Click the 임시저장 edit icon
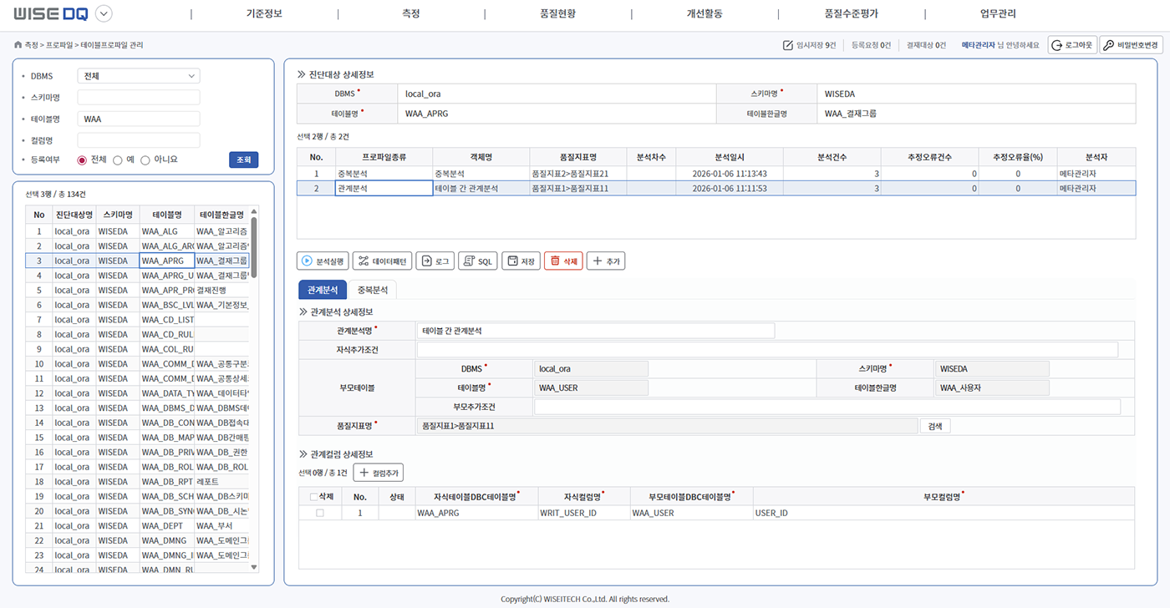Image resolution: width=1170 pixels, height=608 pixels. pos(788,45)
